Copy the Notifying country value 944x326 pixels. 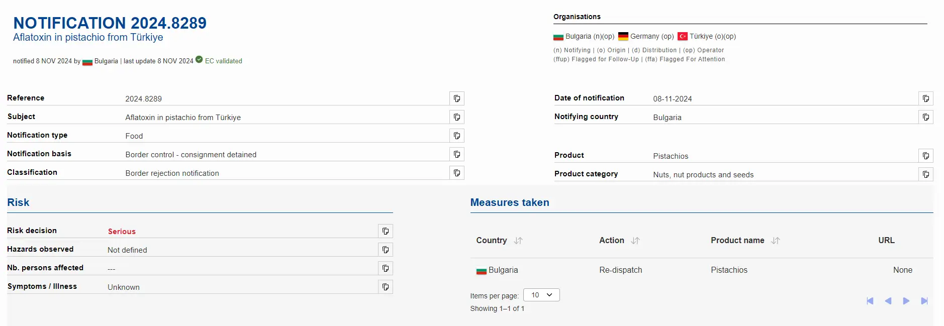coord(925,117)
